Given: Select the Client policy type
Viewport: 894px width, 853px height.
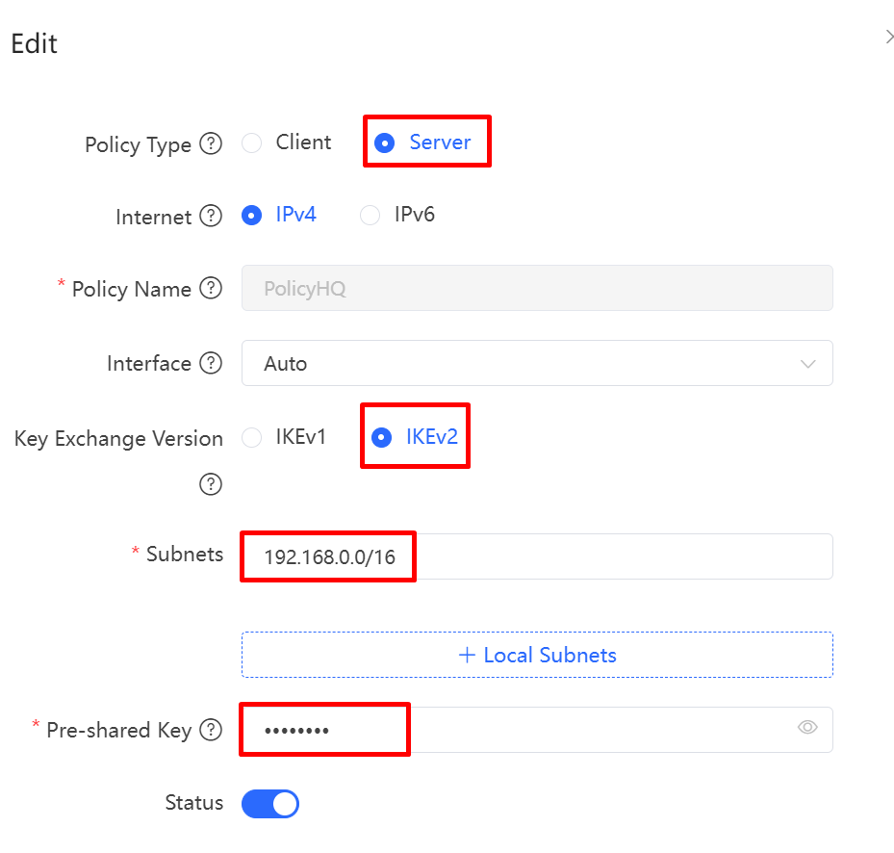Looking at the screenshot, I should [x=251, y=142].
